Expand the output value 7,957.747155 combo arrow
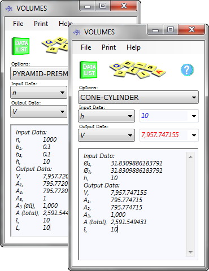Viewport: 209px width, 271px height. coord(194,135)
